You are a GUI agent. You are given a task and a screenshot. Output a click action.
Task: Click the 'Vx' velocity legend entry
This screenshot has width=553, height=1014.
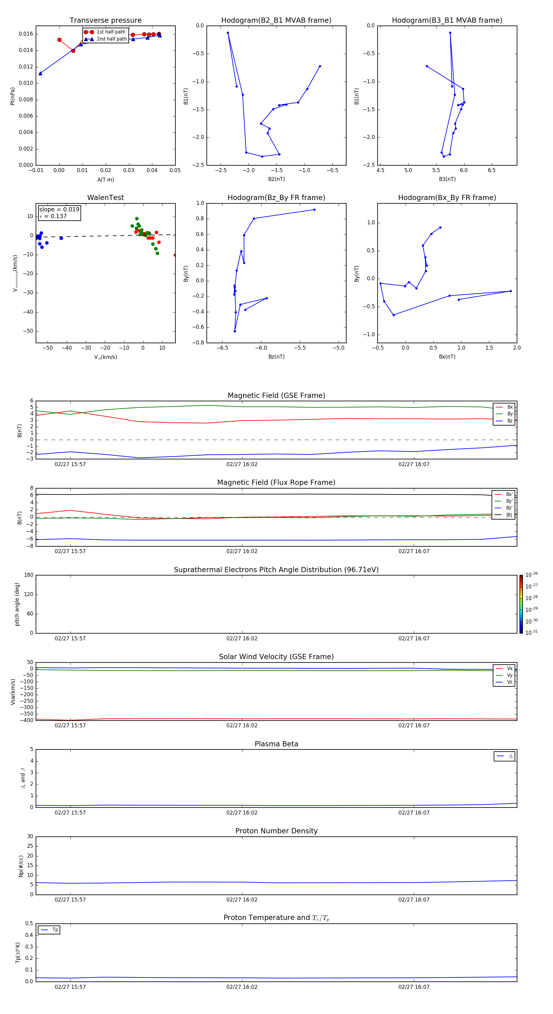504,669
